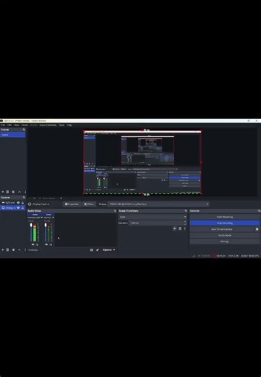The height and width of the screenshot is (377, 261).
Task: Open the Docks menu
Action: 25,125
